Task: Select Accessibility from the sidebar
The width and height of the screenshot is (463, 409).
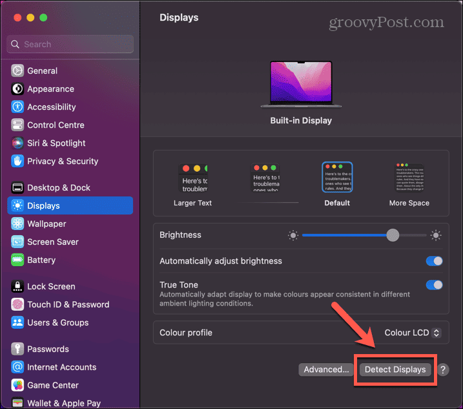Action: tap(70, 107)
